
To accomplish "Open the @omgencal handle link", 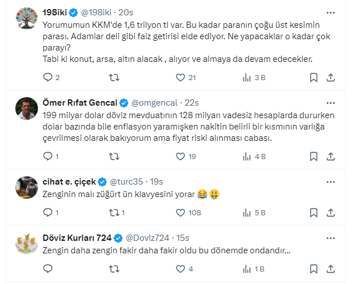I will tap(156, 103).
